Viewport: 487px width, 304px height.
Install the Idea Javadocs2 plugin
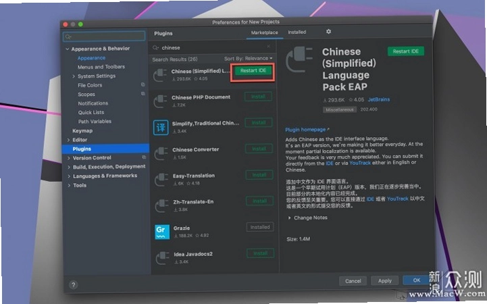(260, 253)
